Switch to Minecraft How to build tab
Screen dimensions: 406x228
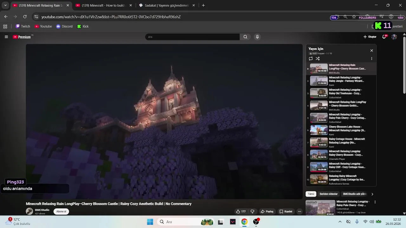[x=103, y=5]
